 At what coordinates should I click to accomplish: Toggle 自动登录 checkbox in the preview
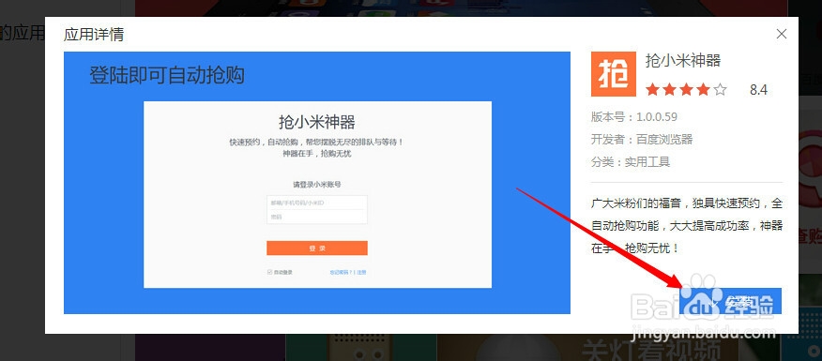click(270, 272)
